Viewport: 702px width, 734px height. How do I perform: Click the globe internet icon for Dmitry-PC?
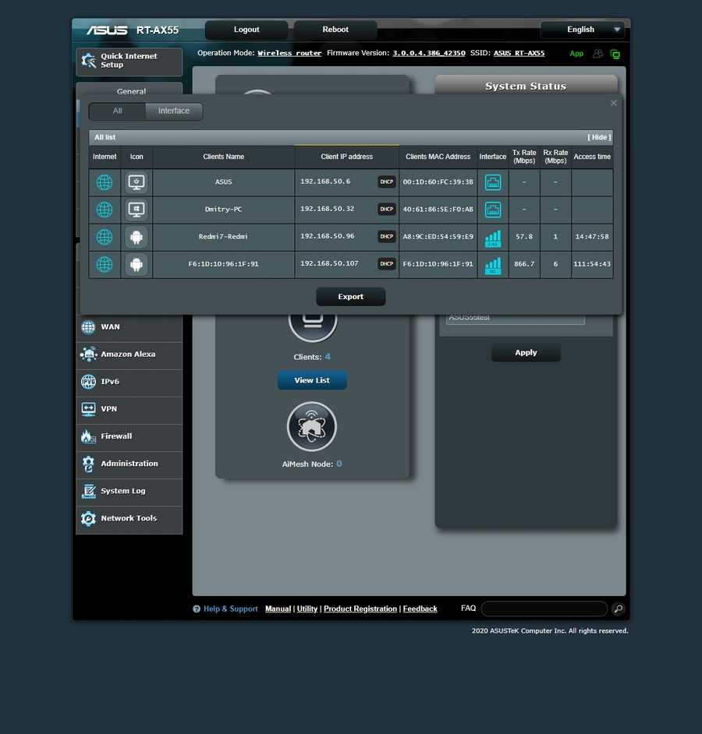(x=105, y=210)
